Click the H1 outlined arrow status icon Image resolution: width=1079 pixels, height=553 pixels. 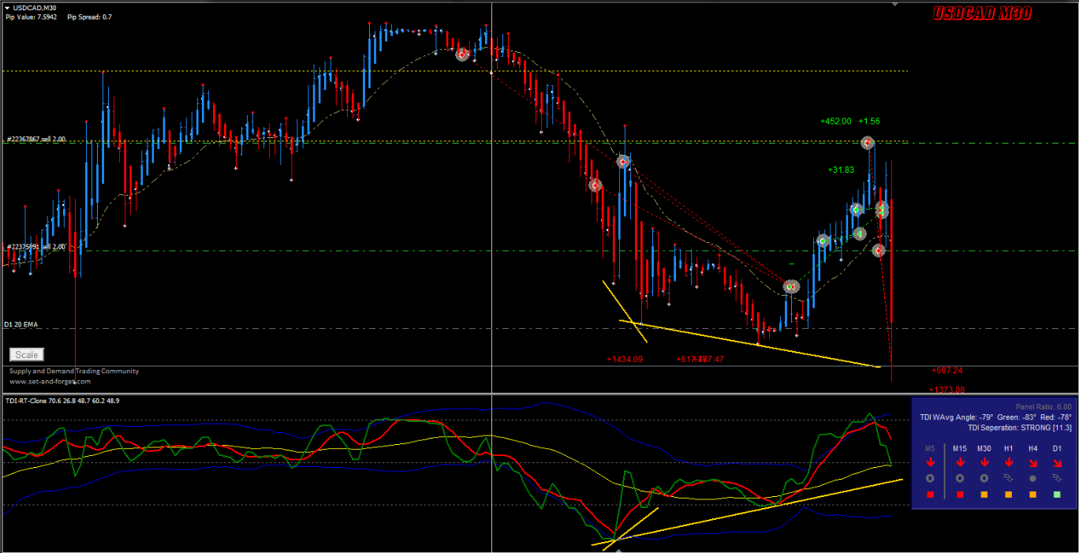click(1009, 478)
